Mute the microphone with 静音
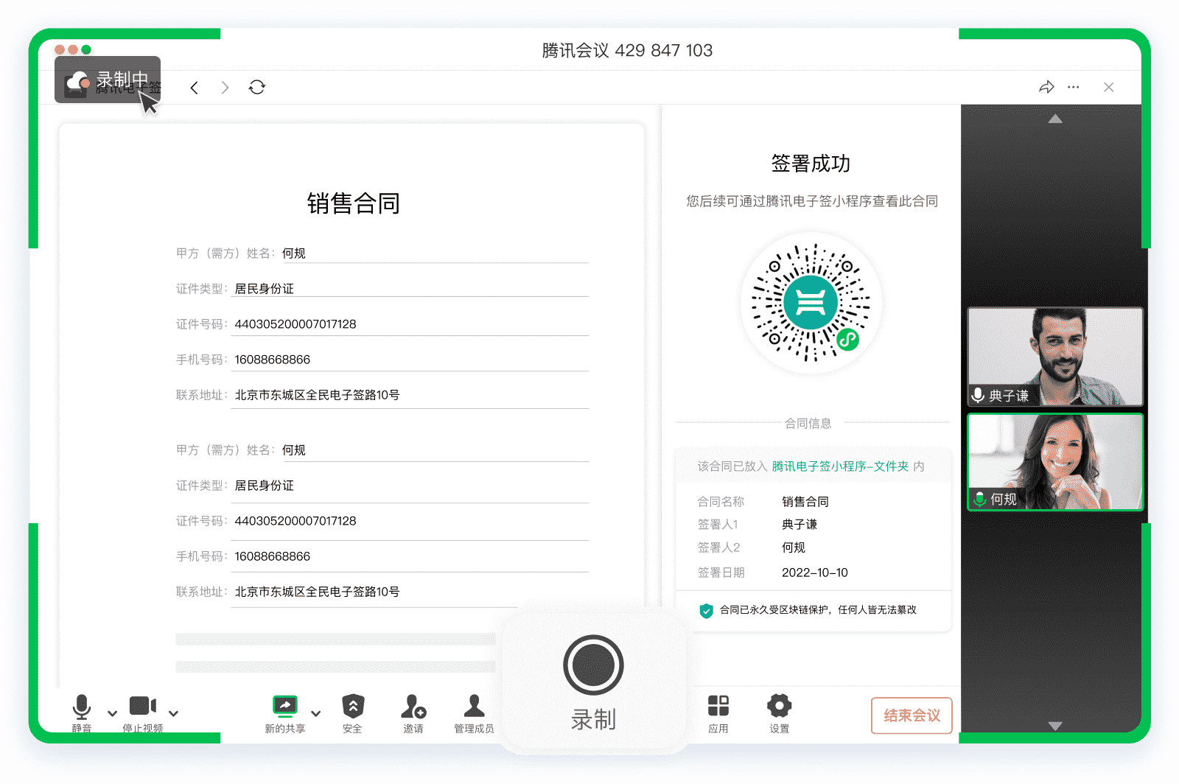Viewport: 1179px width, 784px height. (82, 713)
